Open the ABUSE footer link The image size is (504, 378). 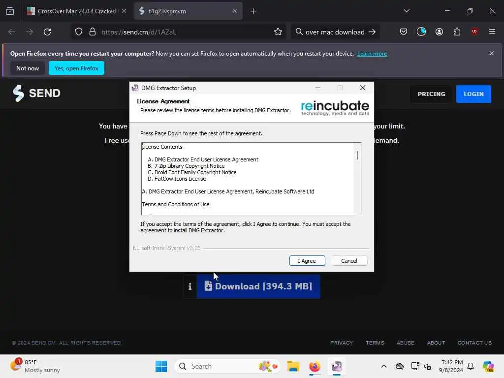tap(406, 343)
